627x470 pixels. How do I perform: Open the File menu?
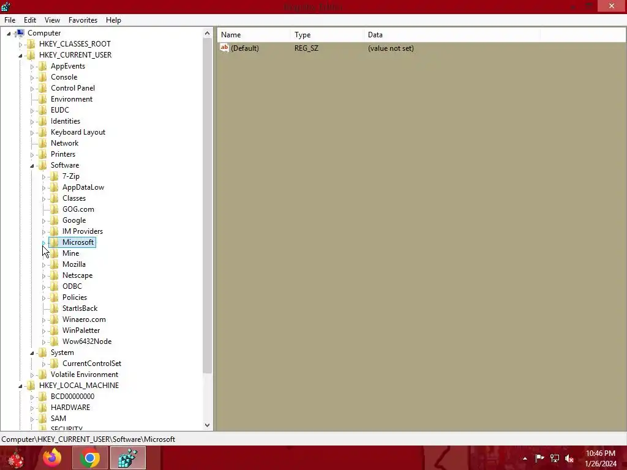[10, 20]
